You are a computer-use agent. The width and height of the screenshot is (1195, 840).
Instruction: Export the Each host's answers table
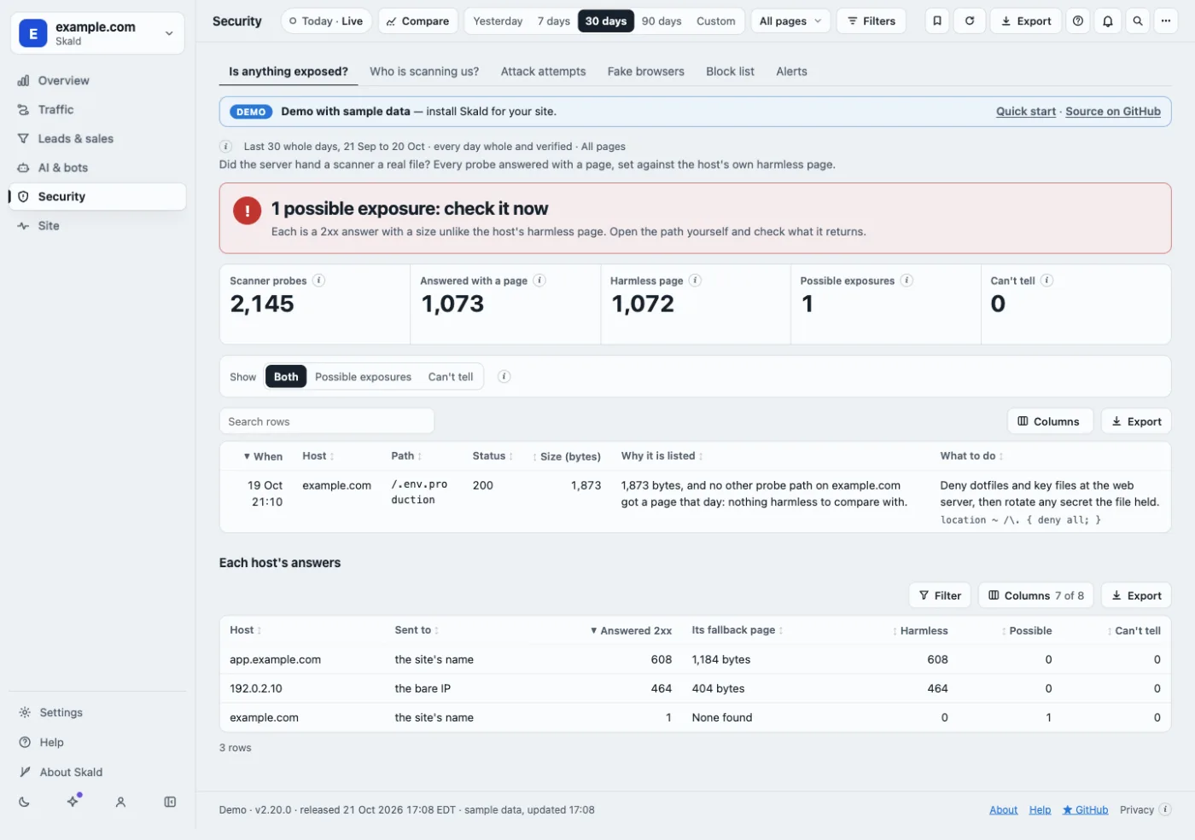[1136, 595]
